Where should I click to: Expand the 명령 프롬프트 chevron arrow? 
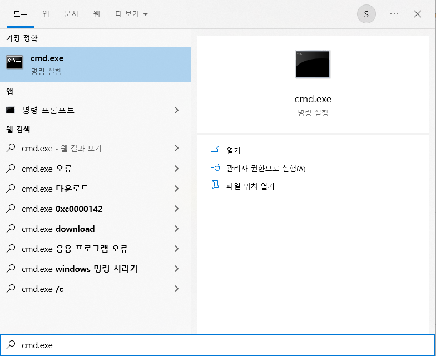click(176, 110)
